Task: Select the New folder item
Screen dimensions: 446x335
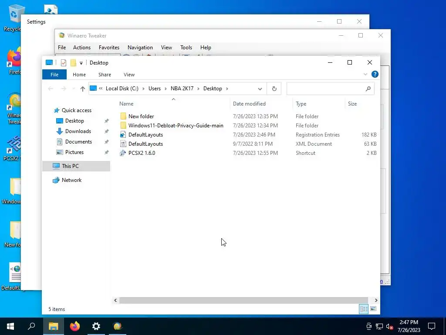Action: click(x=141, y=116)
